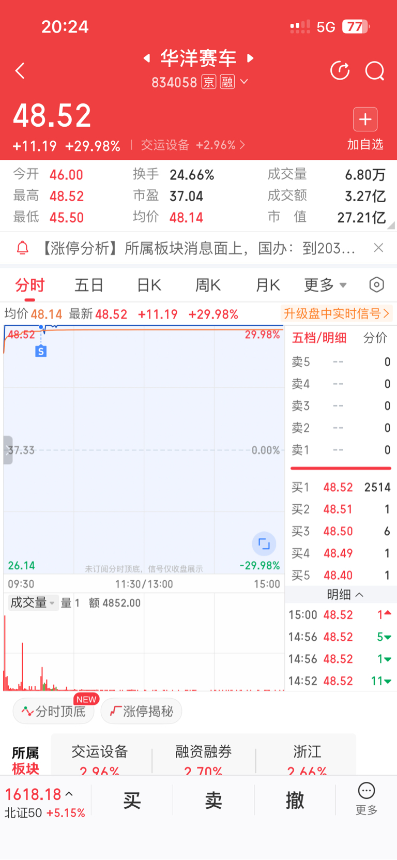Tap the battery indicator in status bar
This screenshot has height=860, width=397.
(356, 26)
